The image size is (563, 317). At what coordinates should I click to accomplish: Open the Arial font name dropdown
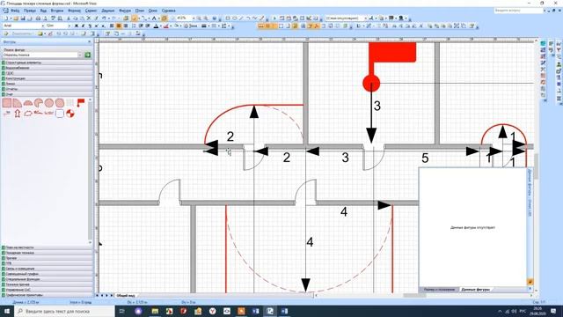tap(43, 26)
